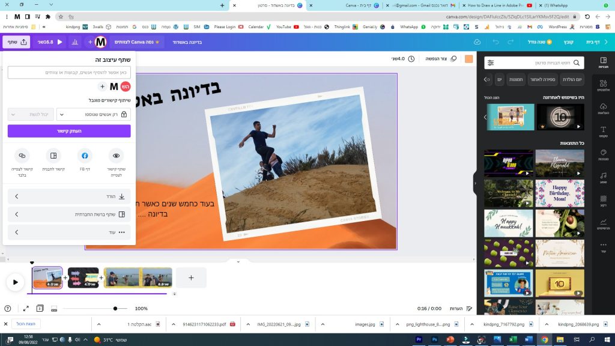Click the 'Show all' link for recent templates
This screenshot has width=615, height=346.
(492, 97)
